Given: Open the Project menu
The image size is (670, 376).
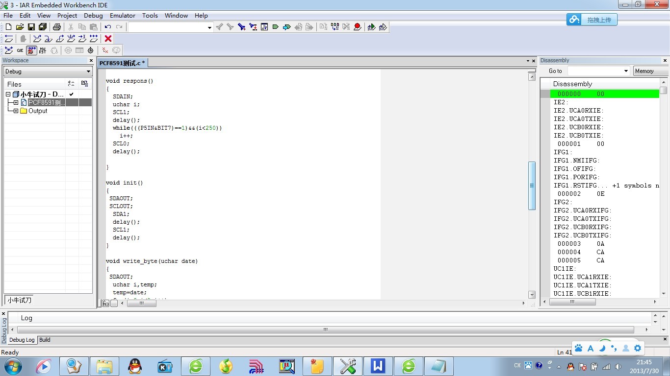Looking at the screenshot, I should 67,15.
